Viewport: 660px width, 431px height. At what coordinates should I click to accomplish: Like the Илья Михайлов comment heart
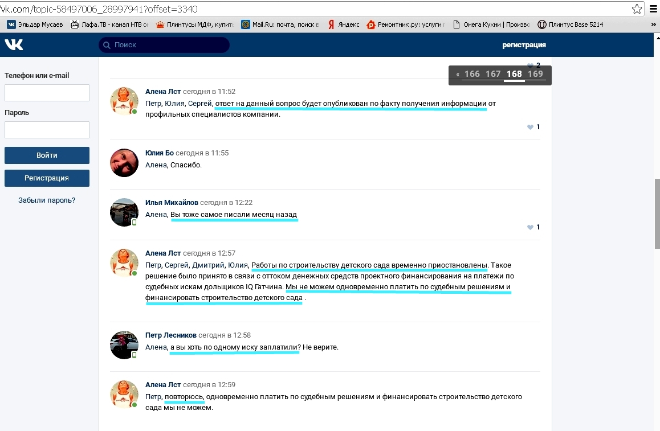(531, 227)
